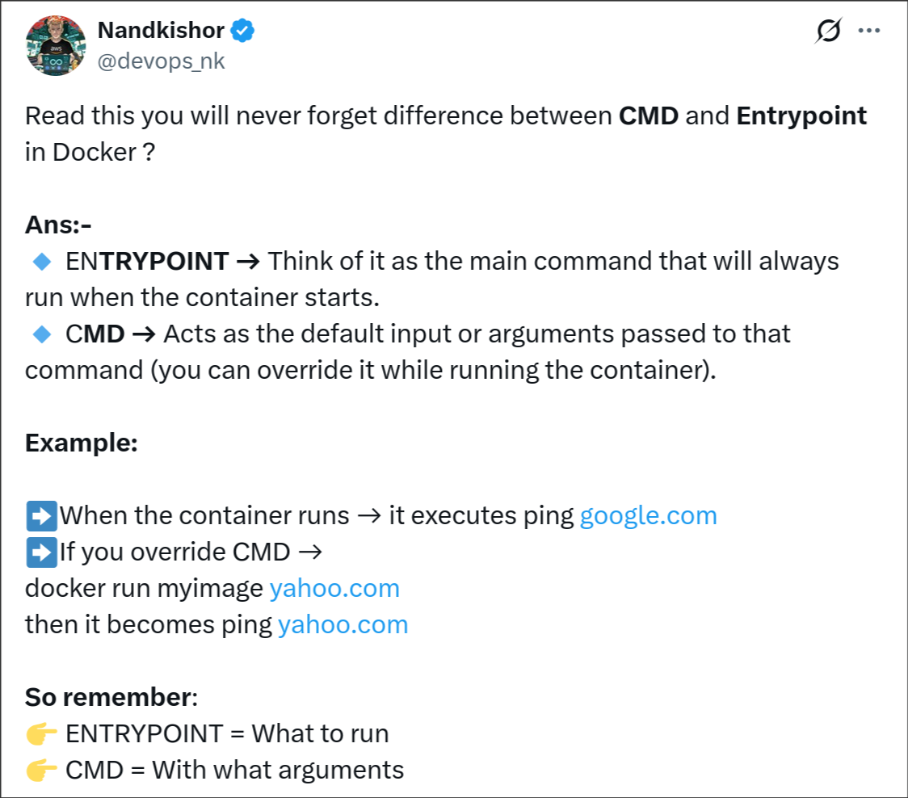Click the arrow emoji before 'When the container runs'

40,515
